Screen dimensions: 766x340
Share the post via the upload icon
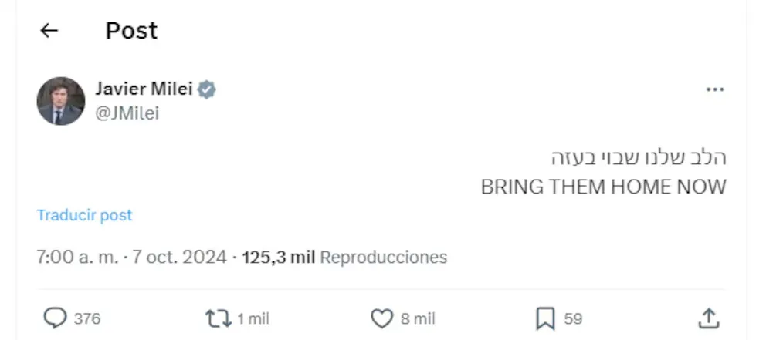709,318
